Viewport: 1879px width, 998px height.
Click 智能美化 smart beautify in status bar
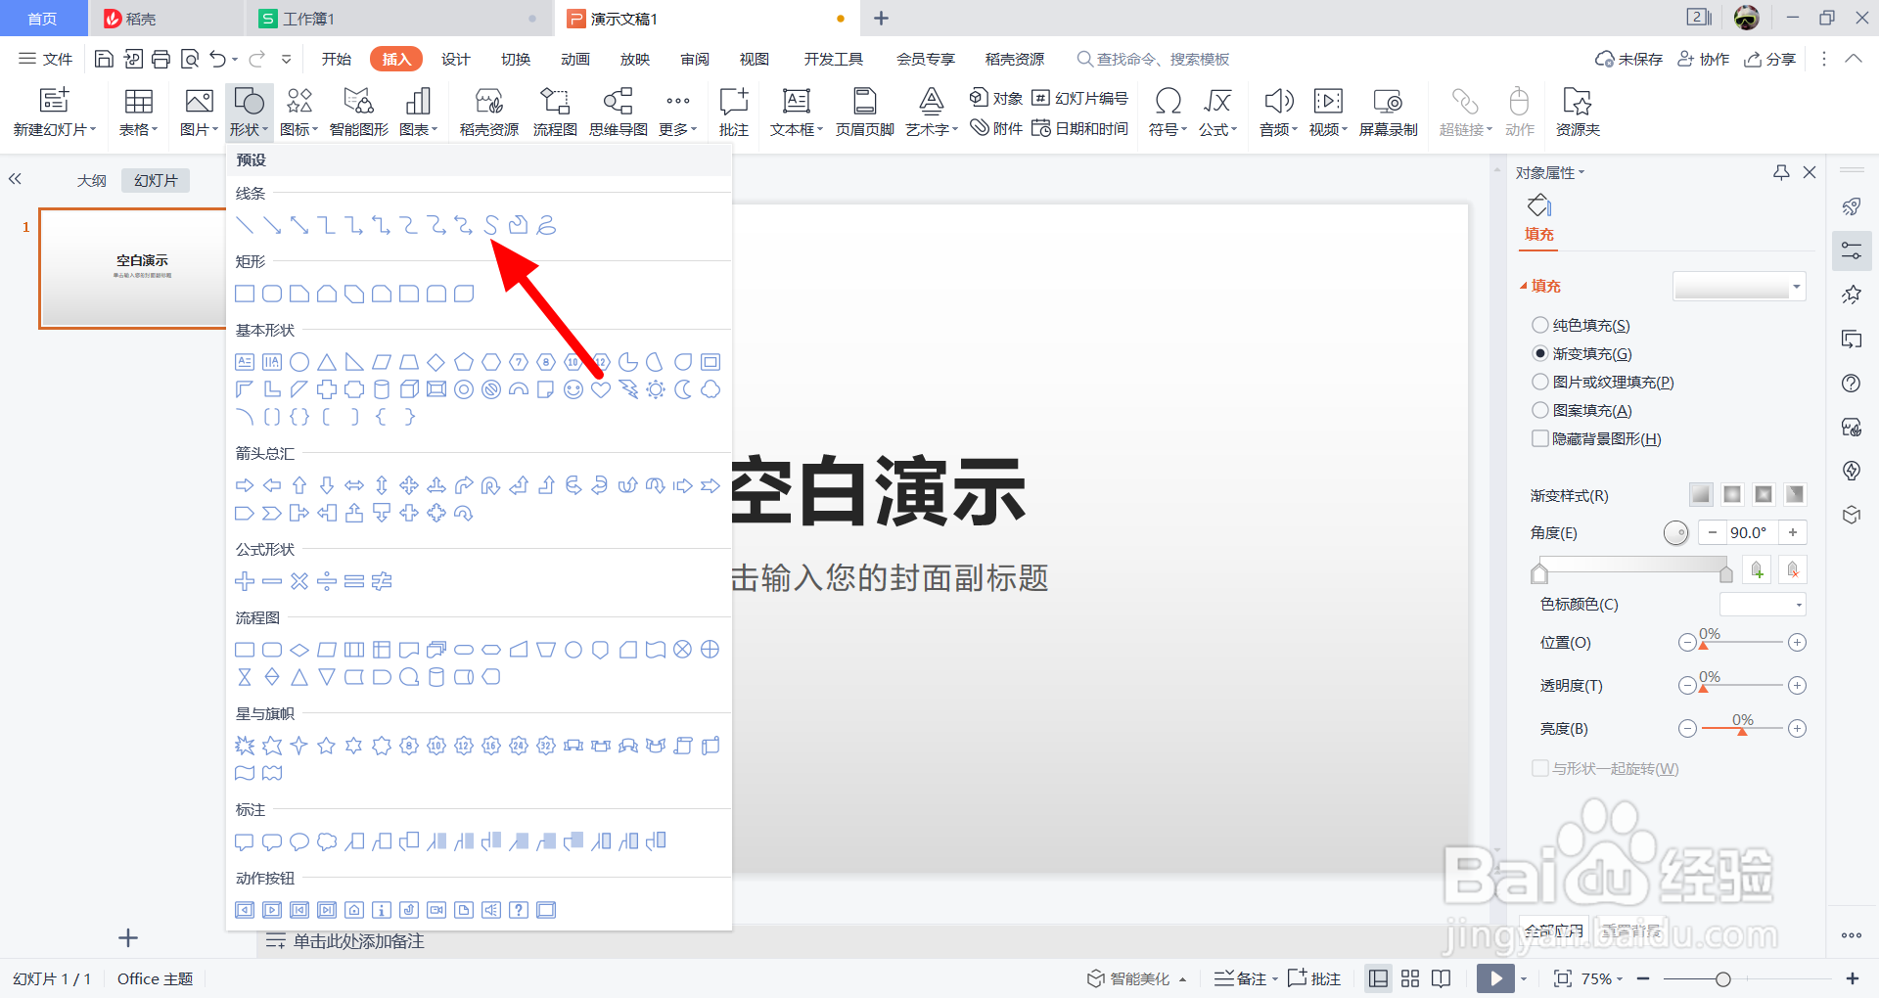coord(1136,978)
